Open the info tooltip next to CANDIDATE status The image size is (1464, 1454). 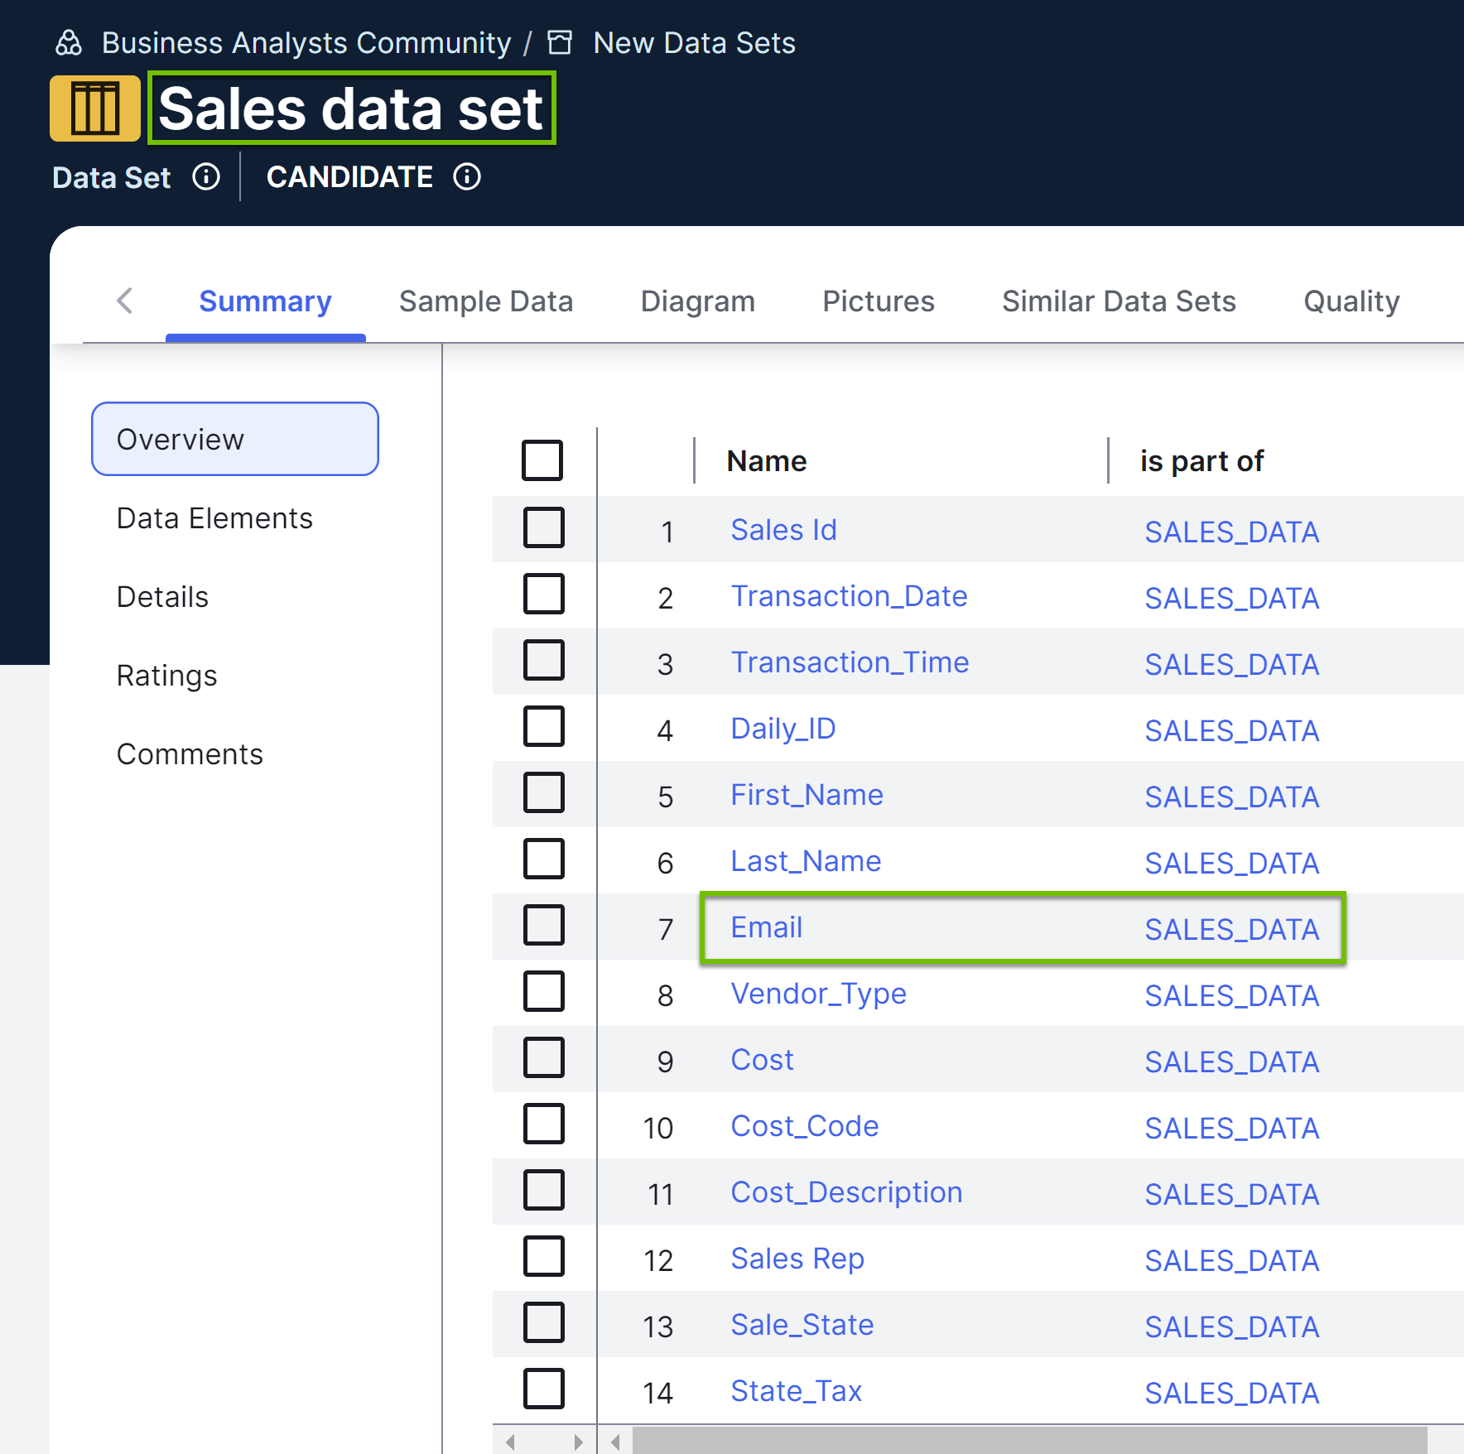point(466,176)
